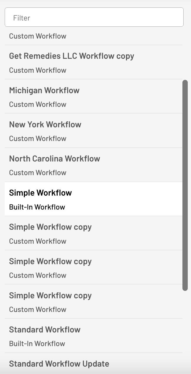Select Standard Workflow Update item

click(x=93, y=364)
